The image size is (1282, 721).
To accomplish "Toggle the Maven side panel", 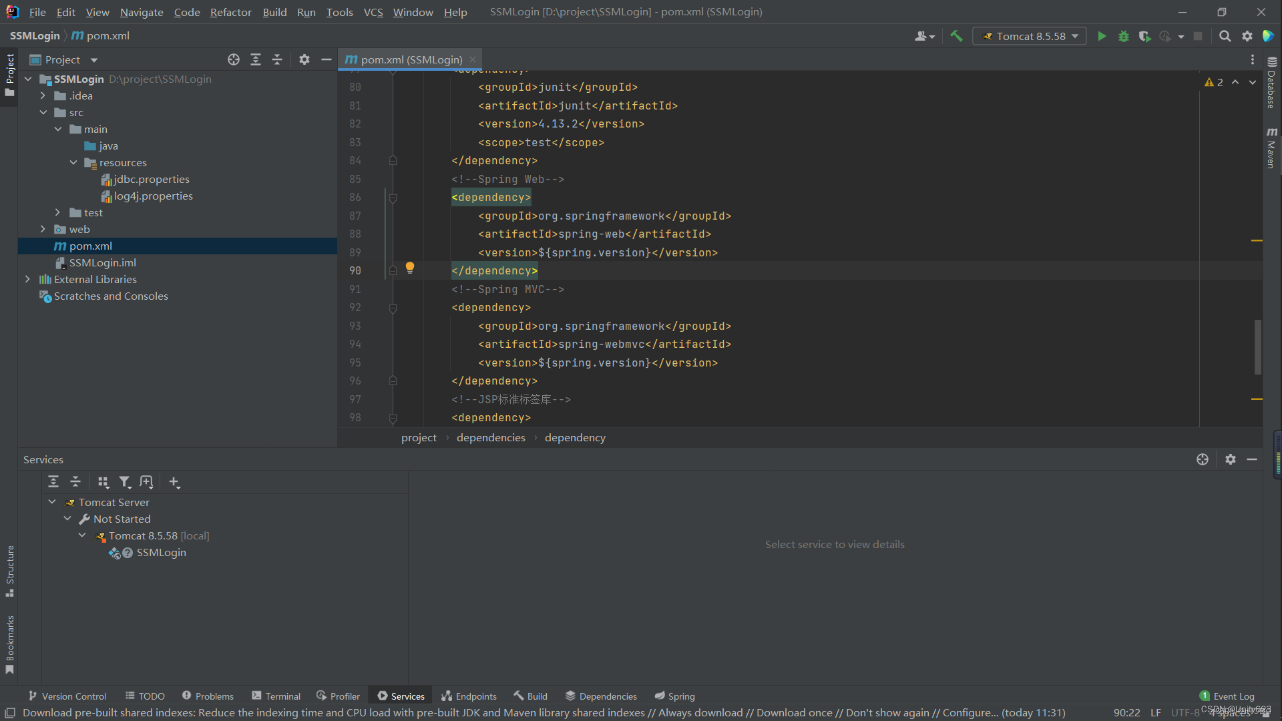I will pyautogui.click(x=1271, y=148).
